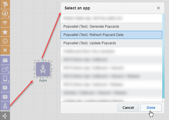Open the contact sync circular-arrows icon
This screenshot has width=169, height=120.
(x=5, y=13)
